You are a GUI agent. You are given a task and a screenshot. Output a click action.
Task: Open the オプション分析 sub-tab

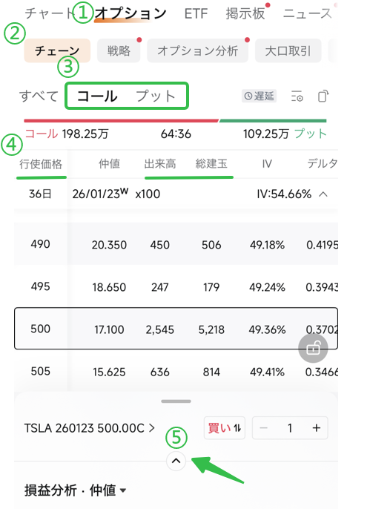(x=197, y=50)
